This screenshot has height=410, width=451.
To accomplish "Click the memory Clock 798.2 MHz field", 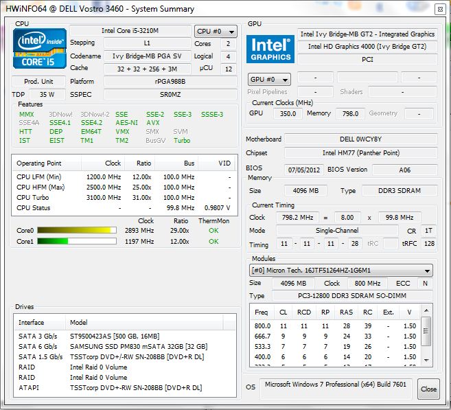I will (x=297, y=218).
